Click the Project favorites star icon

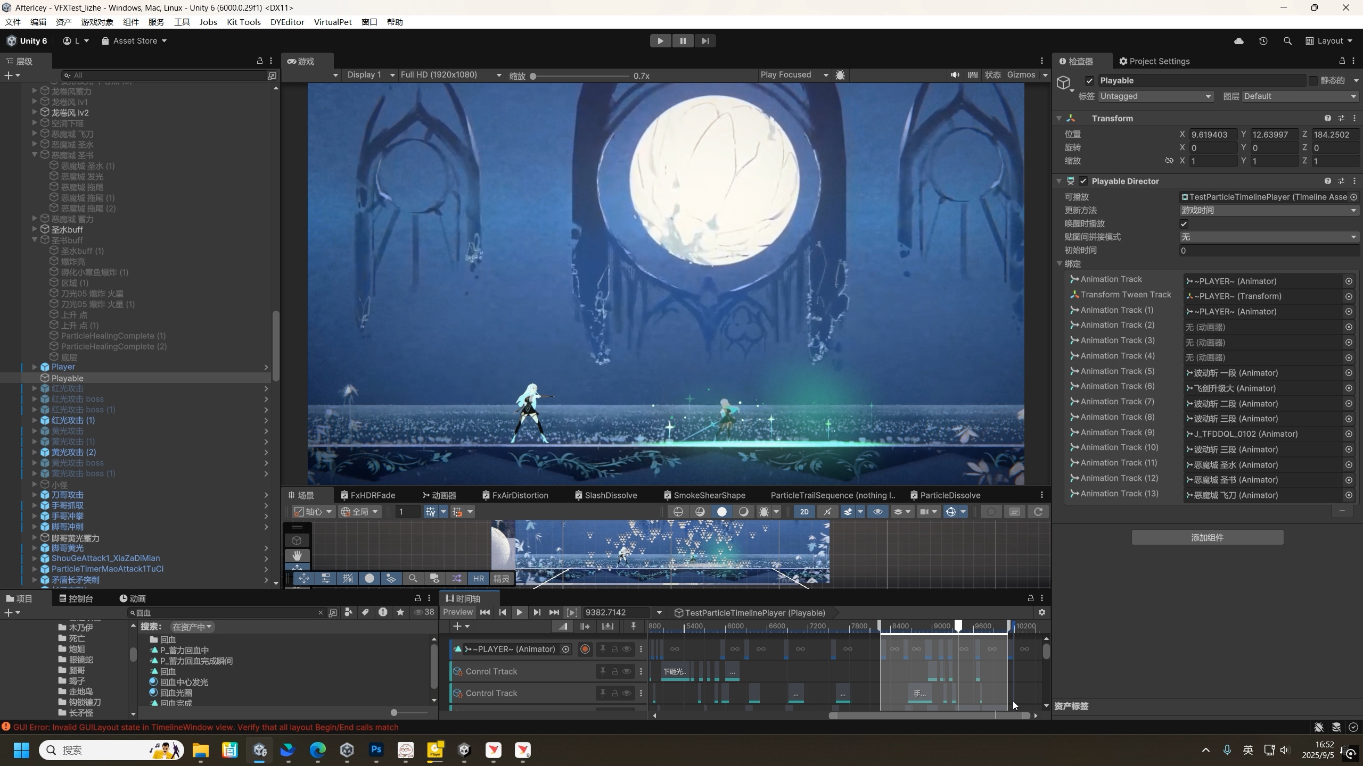[x=400, y=613]
